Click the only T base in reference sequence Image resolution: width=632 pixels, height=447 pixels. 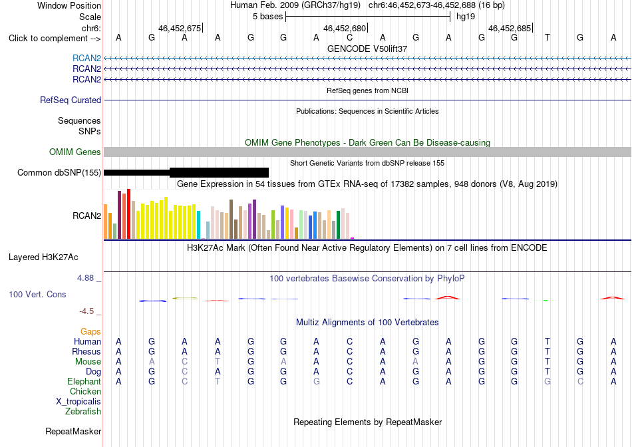point(547,37)
